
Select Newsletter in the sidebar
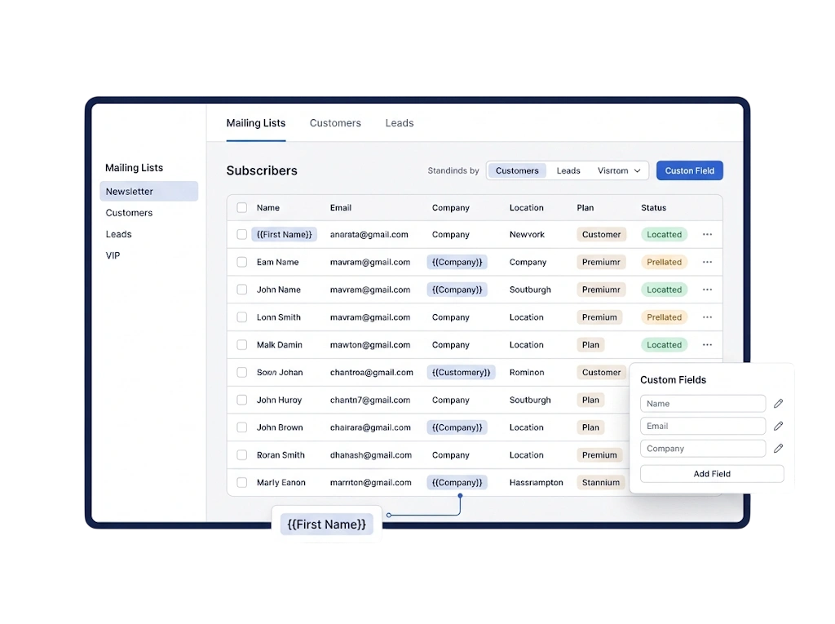coord(148,192)
